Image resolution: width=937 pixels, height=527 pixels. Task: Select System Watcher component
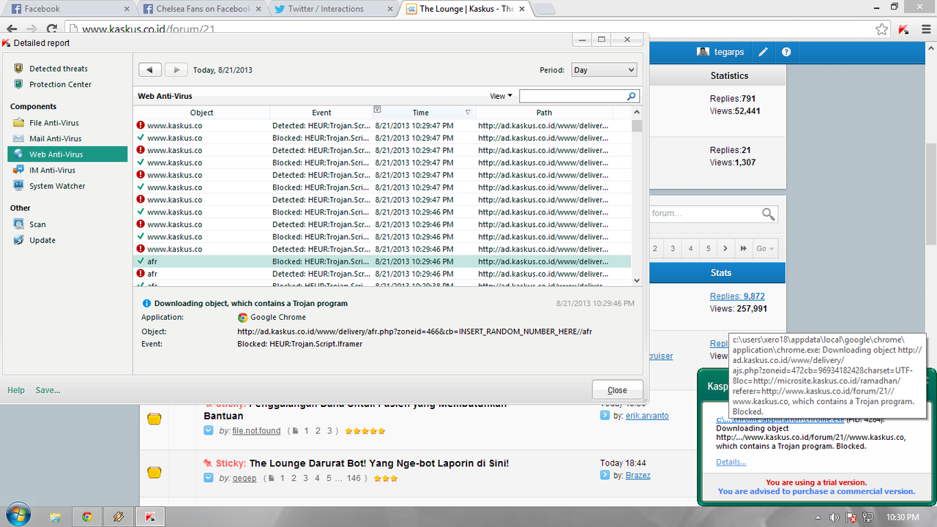[57, 186]
